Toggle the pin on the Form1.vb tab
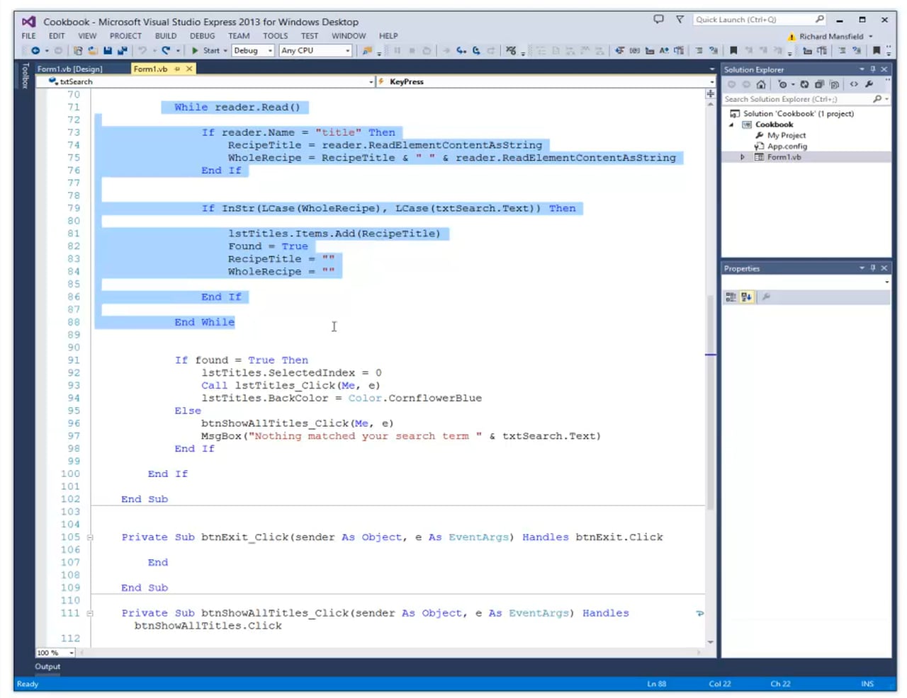Viewport: 907px width, 698px height. [177, 69]
